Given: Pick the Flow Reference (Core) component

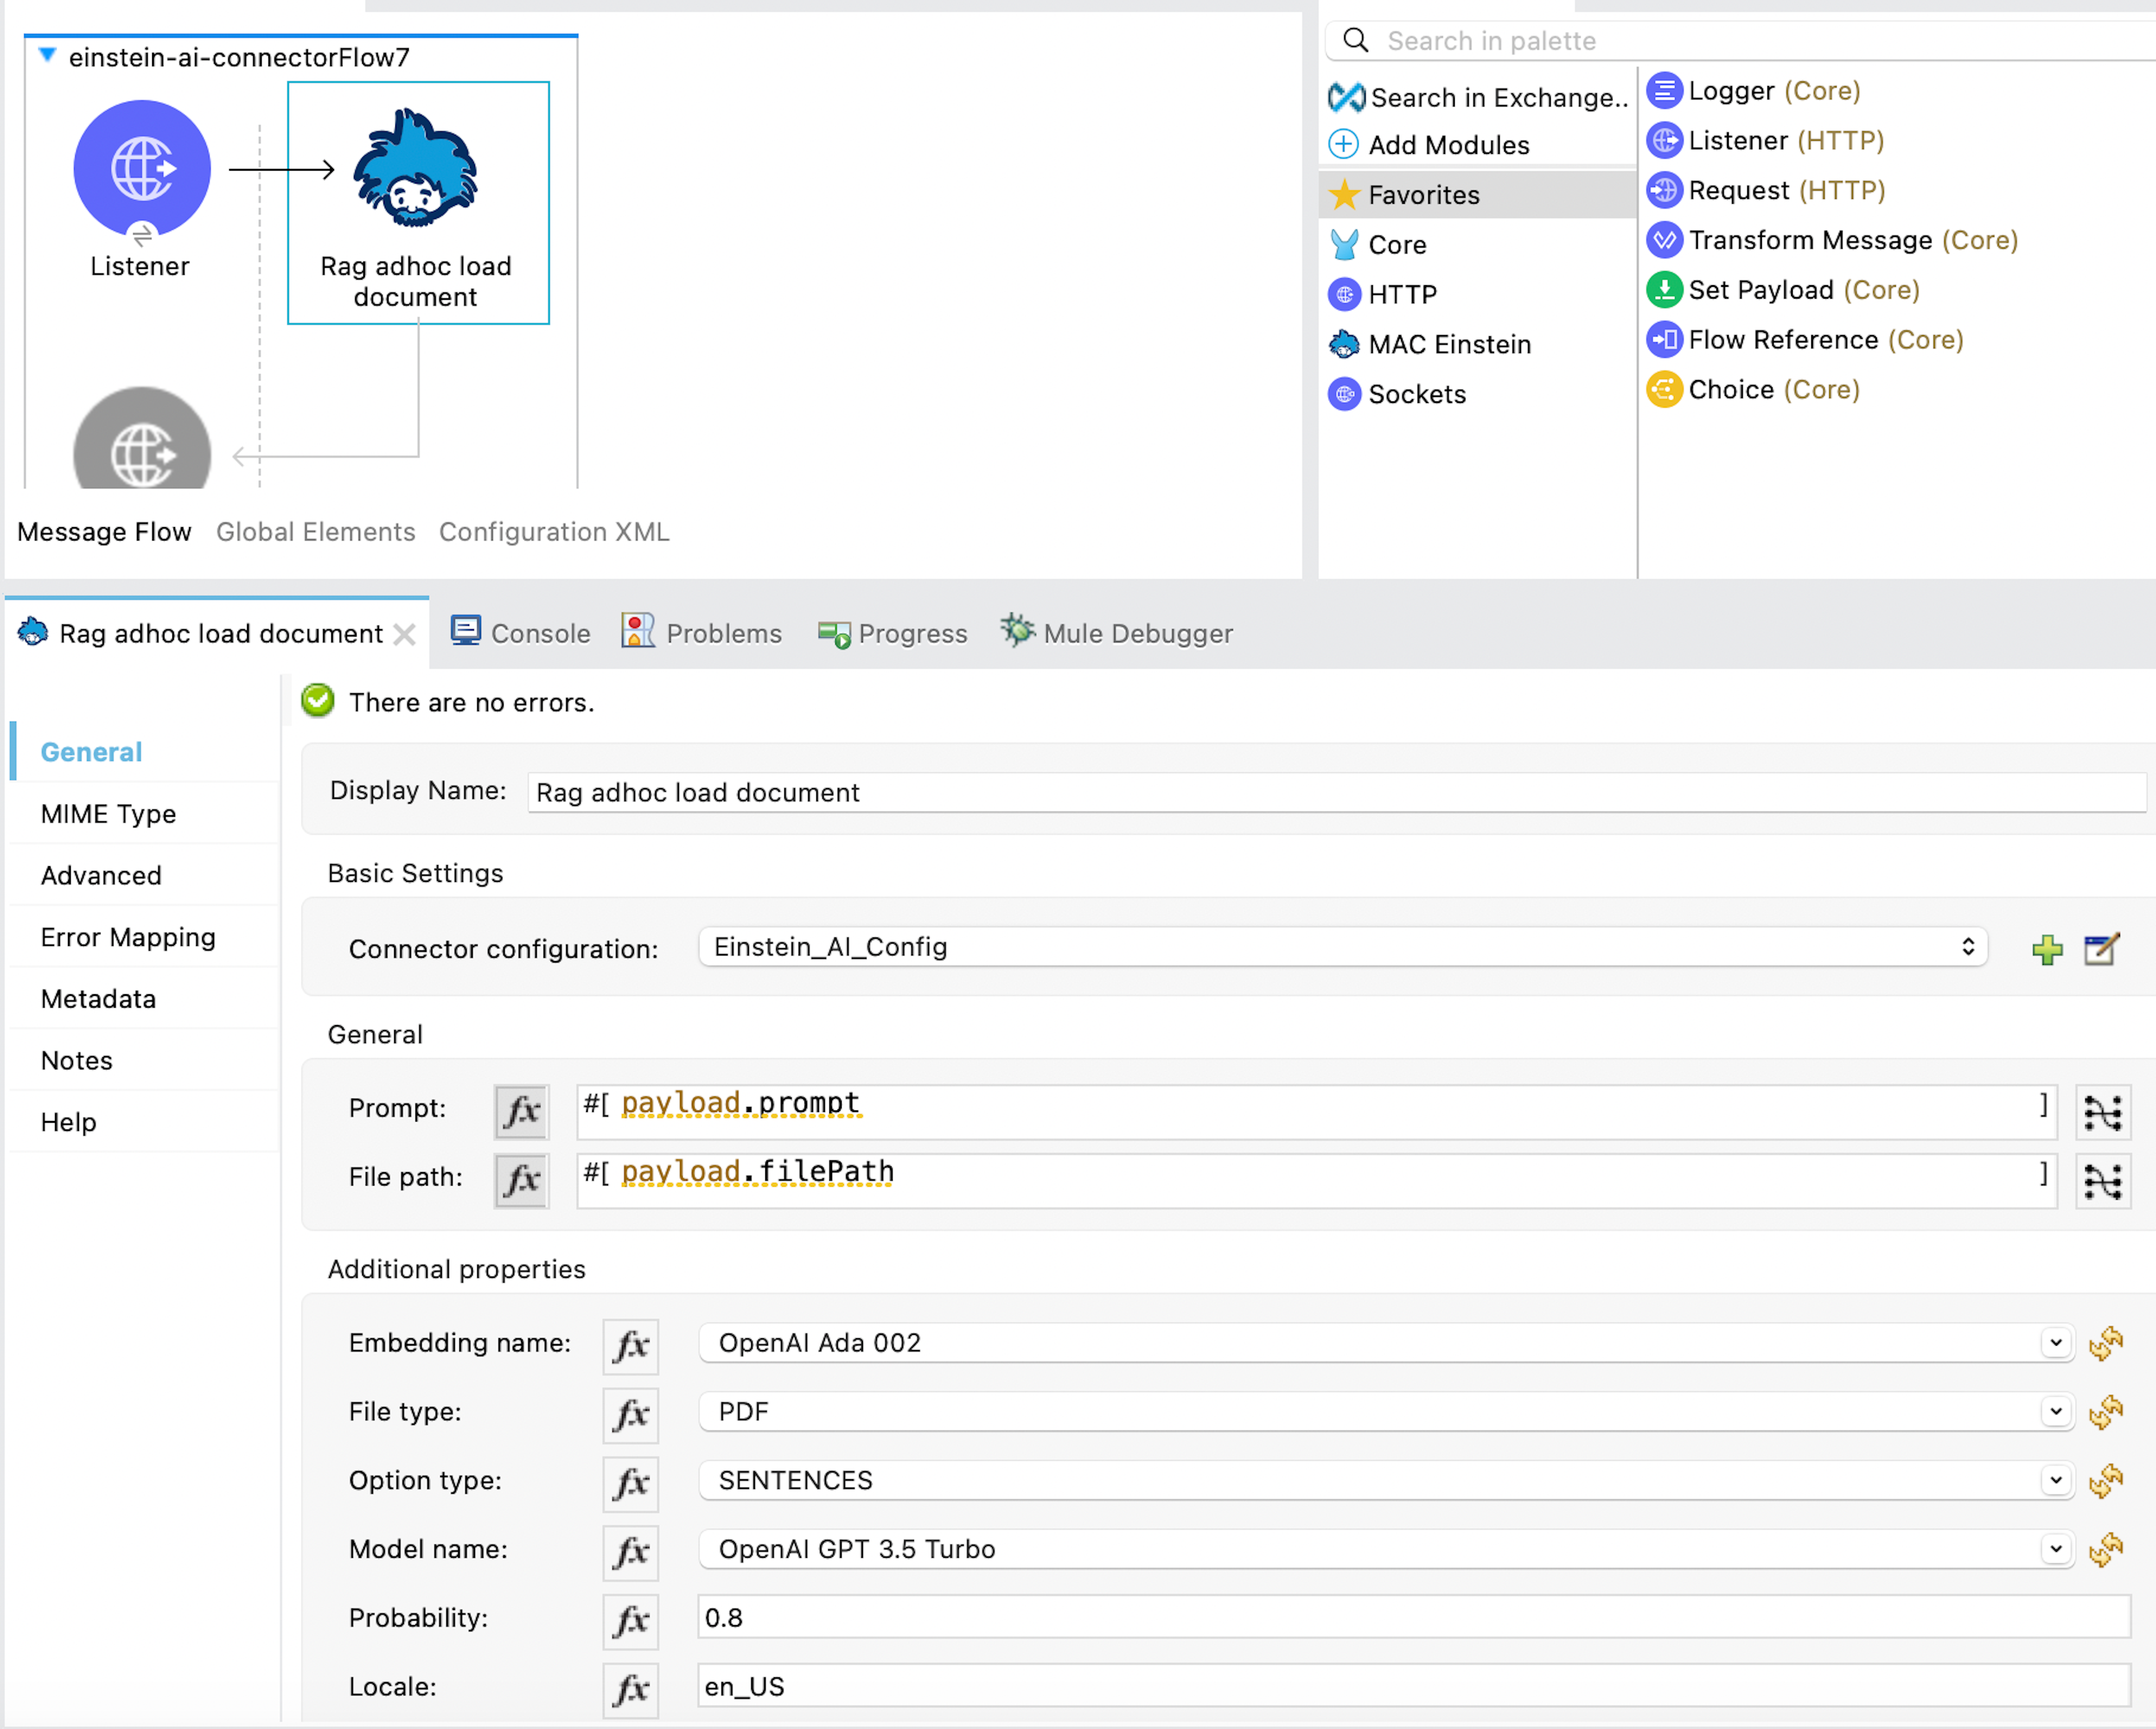Looking at the screenshot, I should coord(1806,341).
